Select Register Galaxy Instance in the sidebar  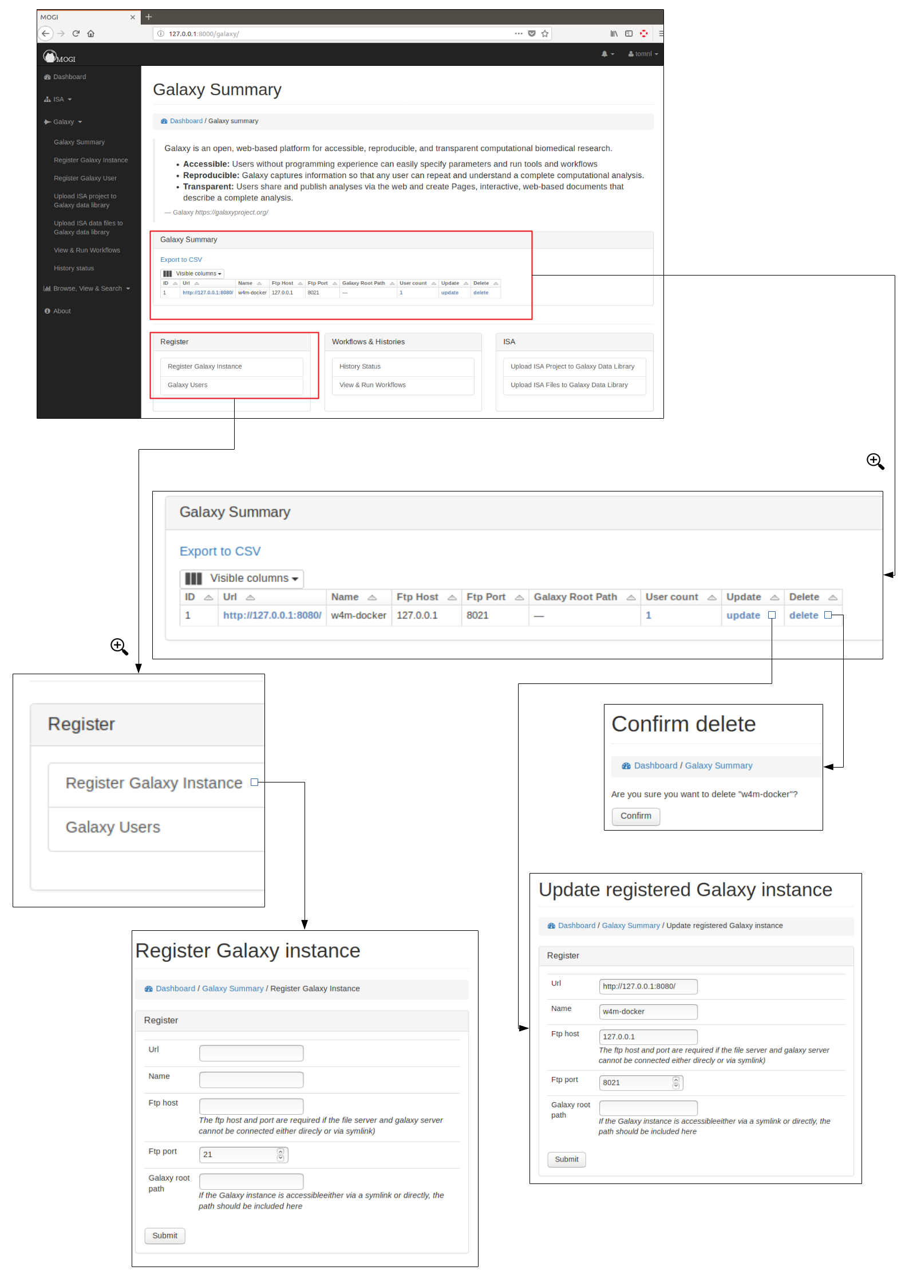point(91,160)
